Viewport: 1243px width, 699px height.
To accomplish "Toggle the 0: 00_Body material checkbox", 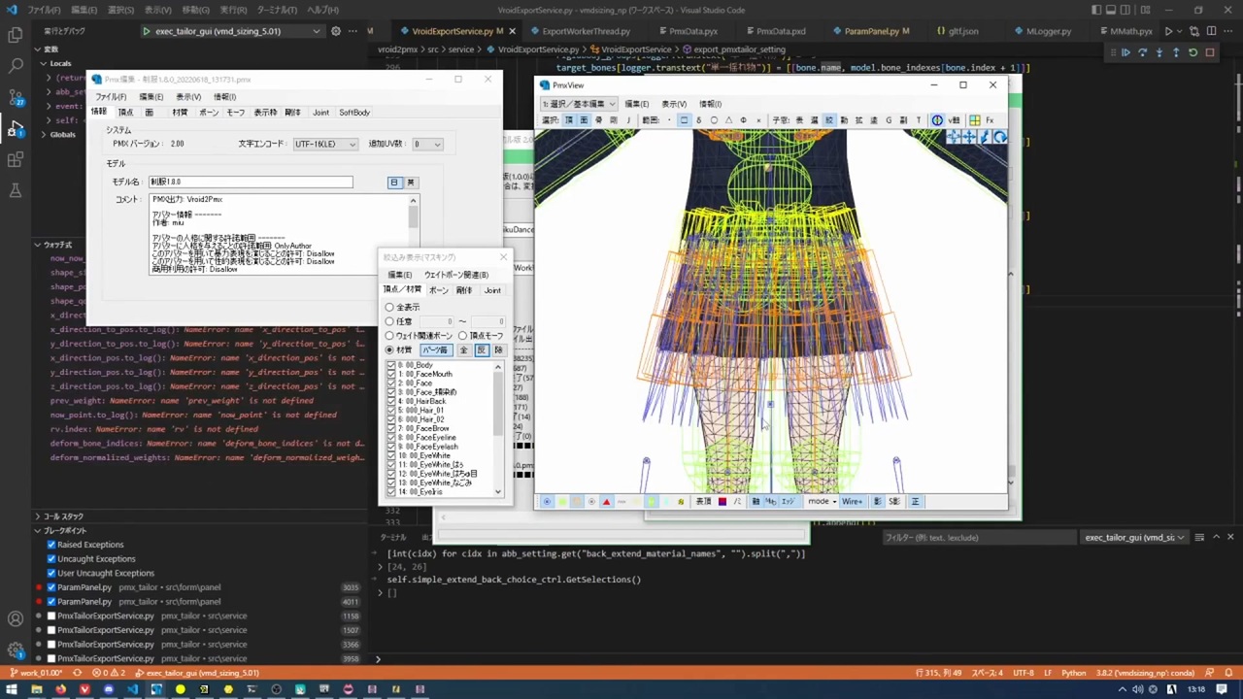I will tap(392, 365).
